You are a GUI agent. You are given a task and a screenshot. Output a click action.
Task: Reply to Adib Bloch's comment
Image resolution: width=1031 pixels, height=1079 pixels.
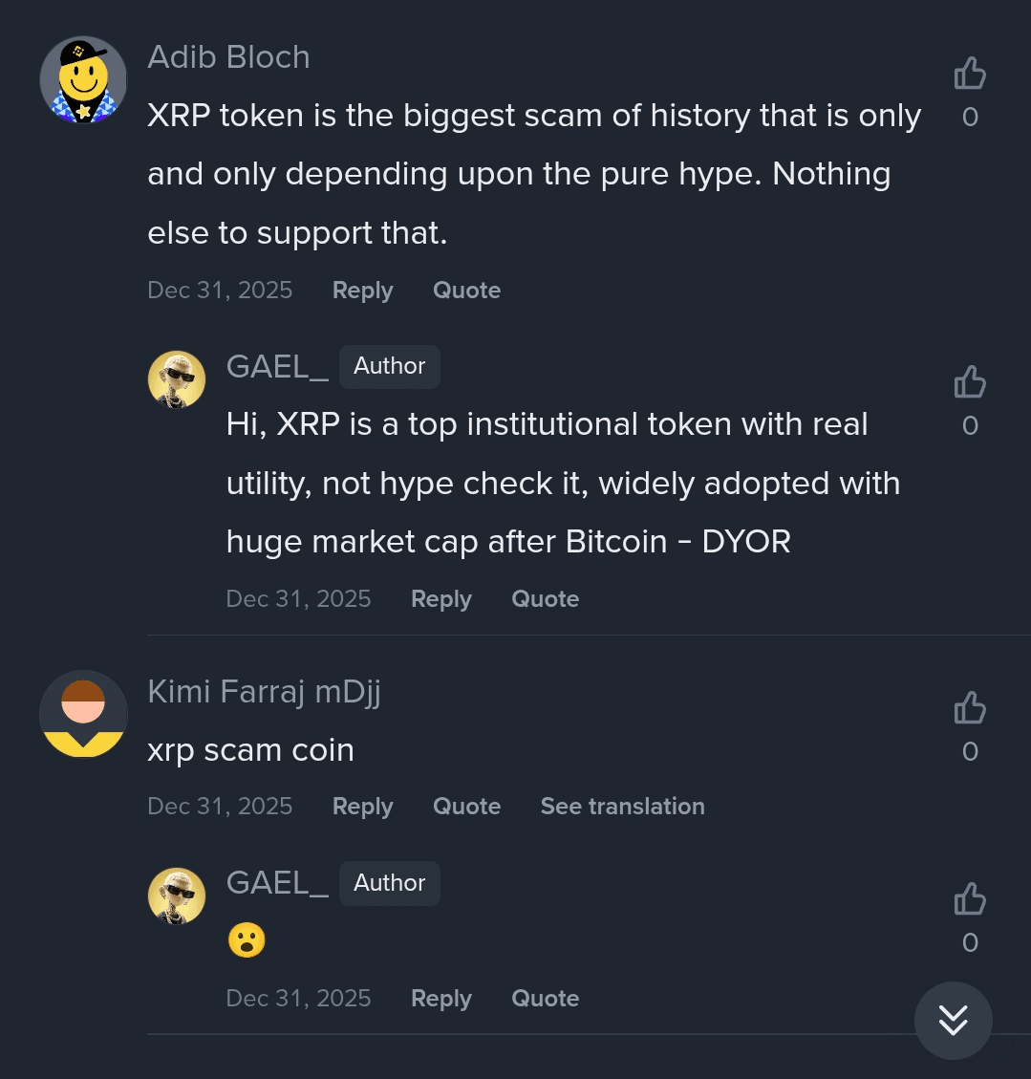coord(362,291)
